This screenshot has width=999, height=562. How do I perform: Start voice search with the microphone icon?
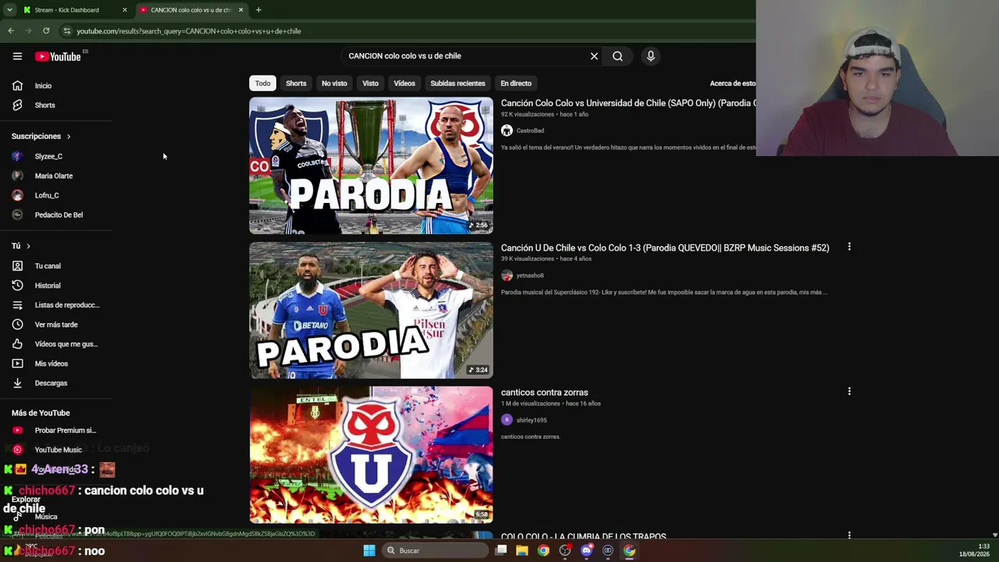(x=650, y=56)
